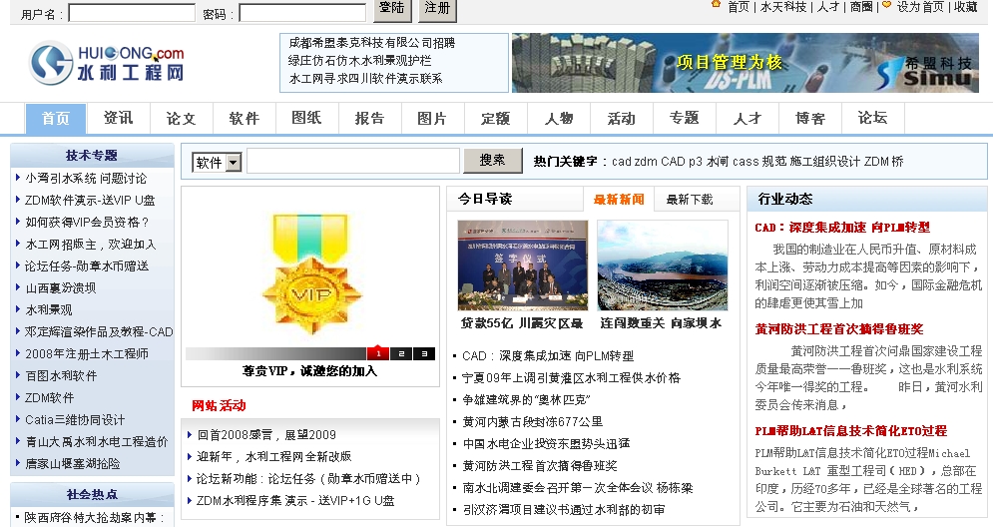Open caption 贷款55亿 川震灾区最
Image resolution: width=993 pixels, height=527 pixels.
tap(522, 323)
